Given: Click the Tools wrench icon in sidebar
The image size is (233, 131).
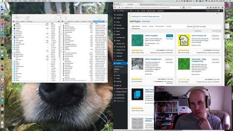Looking at the screenshot, I should pos(115,78).
